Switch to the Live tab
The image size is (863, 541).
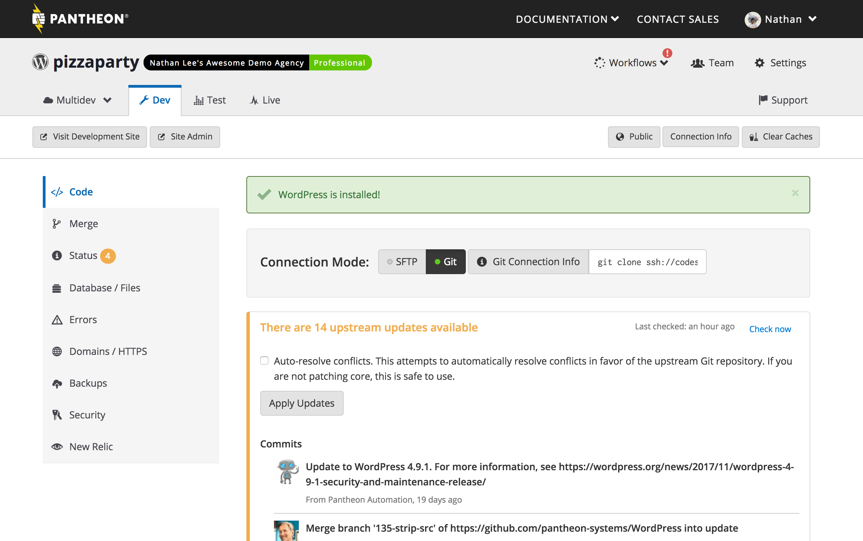(x=265, y=100)
